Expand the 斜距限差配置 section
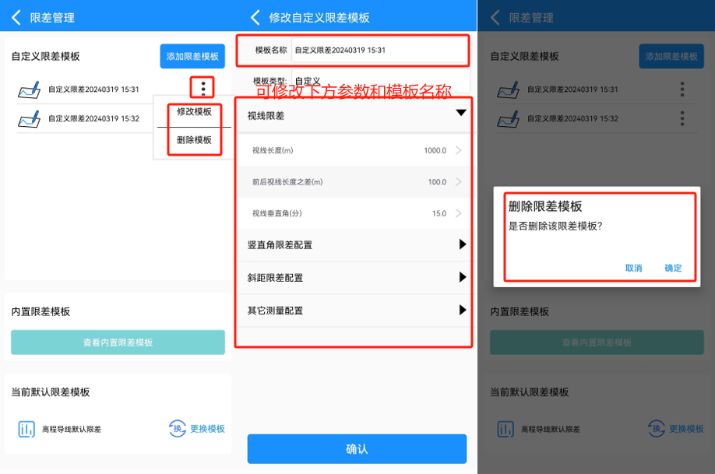This screenshot has height=474, width=715. click(462, 277)
